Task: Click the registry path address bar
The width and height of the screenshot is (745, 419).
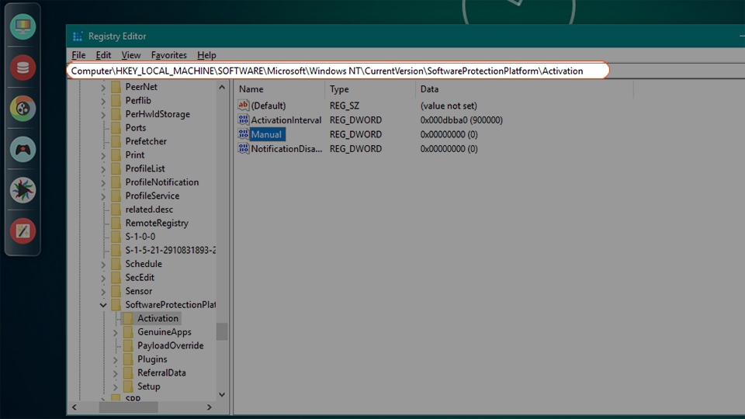Action: point(338,71)
